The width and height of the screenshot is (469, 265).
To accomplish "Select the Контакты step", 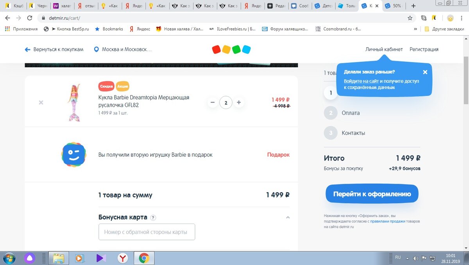I will (344, 133).
